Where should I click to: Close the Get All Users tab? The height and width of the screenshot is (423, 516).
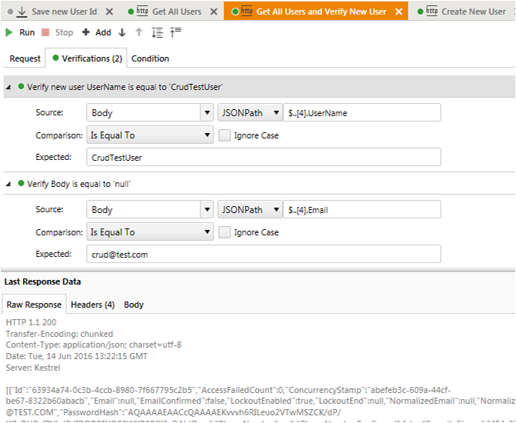(x=213, y=12)
